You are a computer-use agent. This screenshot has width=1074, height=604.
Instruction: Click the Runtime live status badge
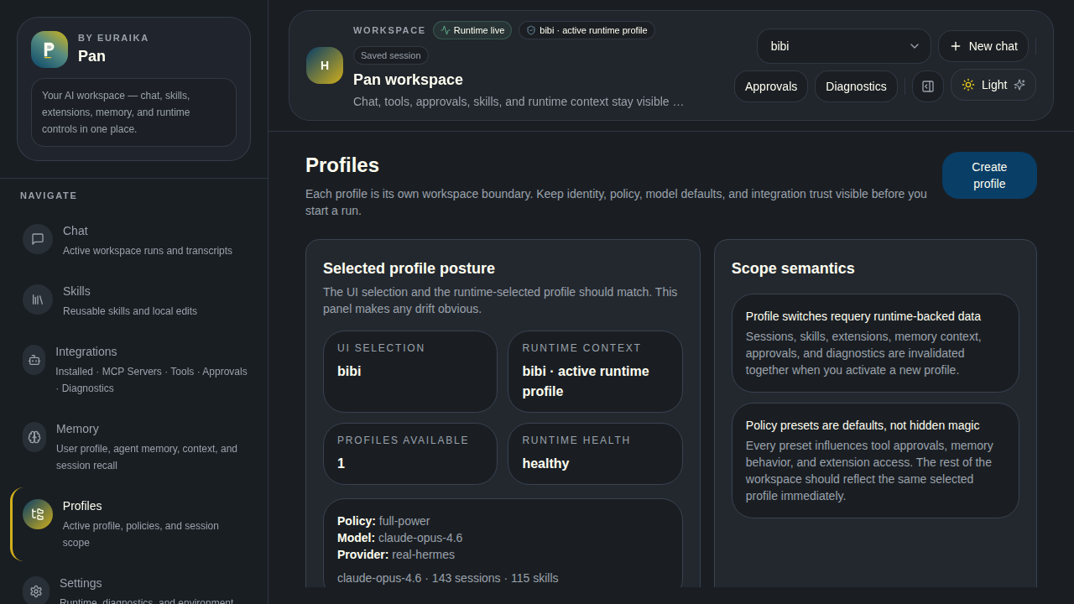[x=472, y=29]
